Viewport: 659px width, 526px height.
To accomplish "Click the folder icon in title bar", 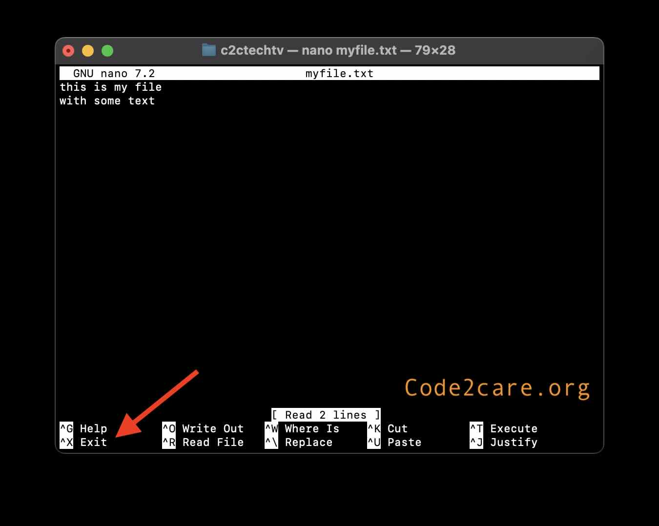I will click(209, 50).
